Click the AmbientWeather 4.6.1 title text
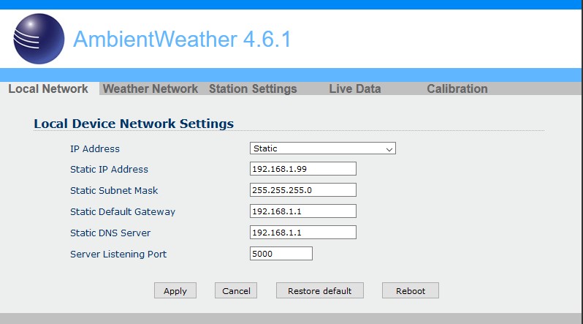Screen dimensions: 583x324 (182, 39)
